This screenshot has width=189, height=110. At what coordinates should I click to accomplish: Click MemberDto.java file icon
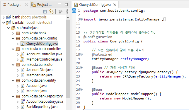[x=23, y=75]
